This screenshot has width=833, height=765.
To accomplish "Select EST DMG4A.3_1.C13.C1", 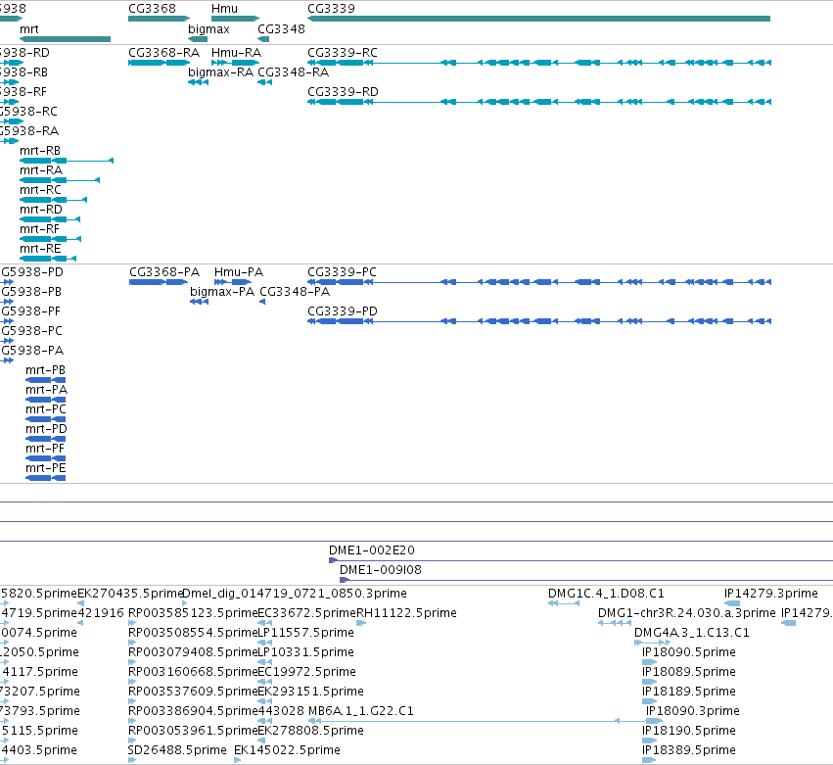I will tap(652, 643).
